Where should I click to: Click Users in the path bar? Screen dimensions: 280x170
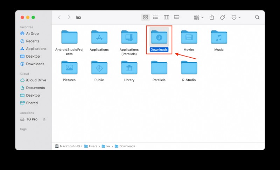tap(91, 146)
